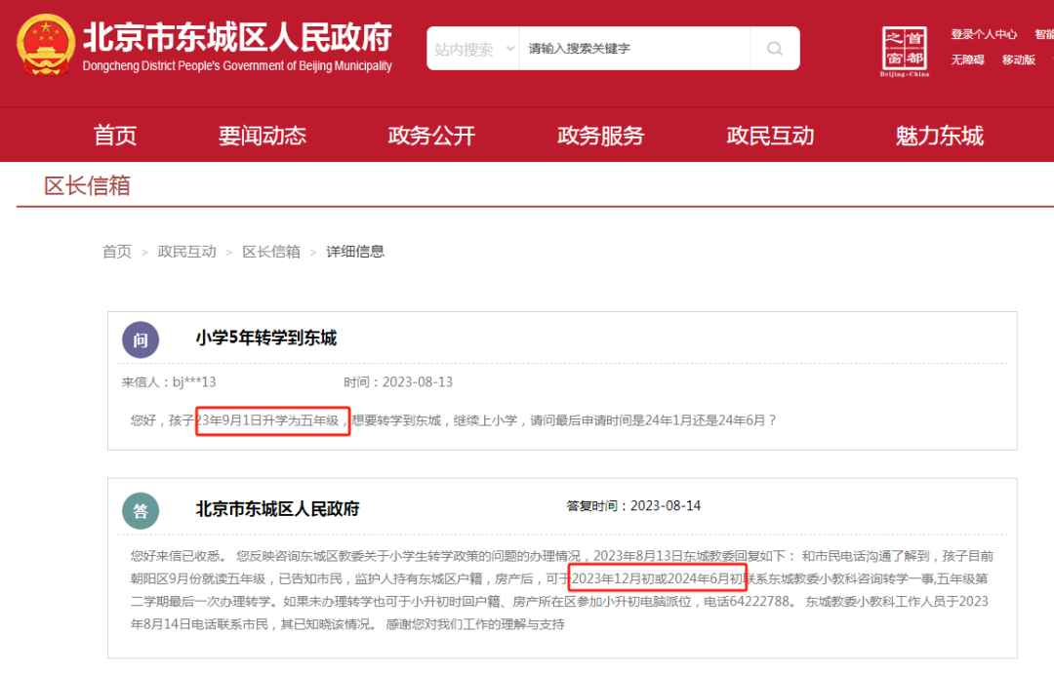Switch to 移动版 mobile version
Viewport: 1054px width, 676px height.
[x=1018, y=60]
